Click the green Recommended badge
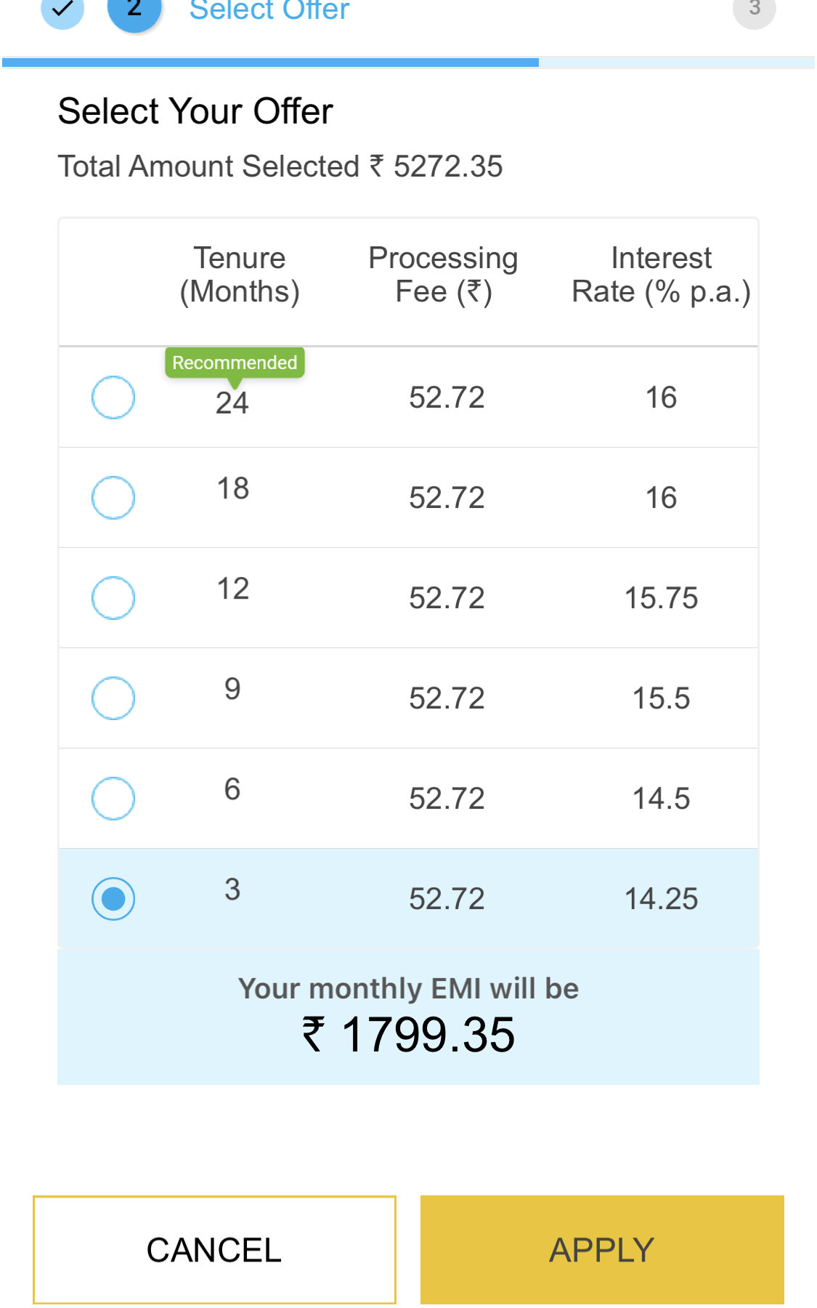Image resolution: width=817 pixels, height=1308 pixels. click(235, 363)
